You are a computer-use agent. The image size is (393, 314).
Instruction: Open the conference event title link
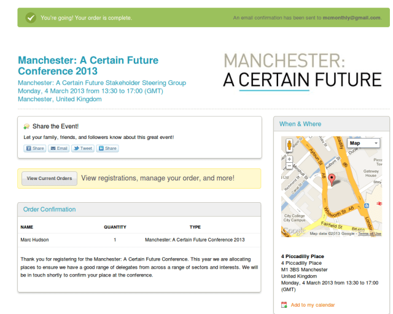[88, 66]
